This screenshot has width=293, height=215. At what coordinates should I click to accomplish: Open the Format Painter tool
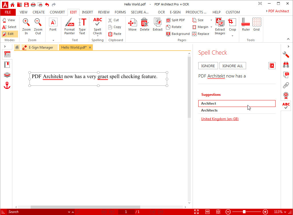coord(69,26)
